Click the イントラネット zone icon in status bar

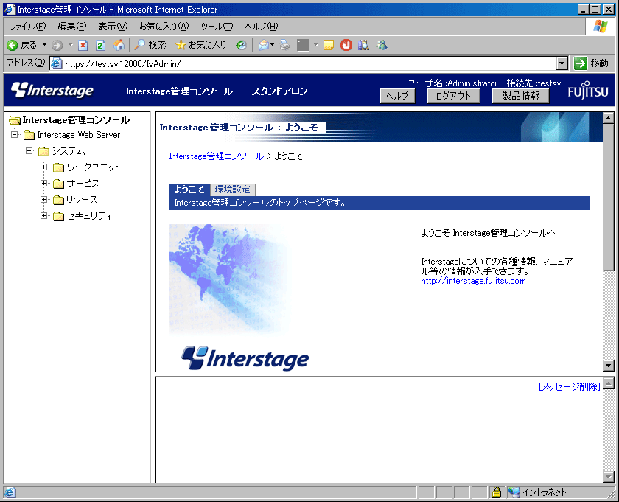pyautogui.click(x=514, y=492)
